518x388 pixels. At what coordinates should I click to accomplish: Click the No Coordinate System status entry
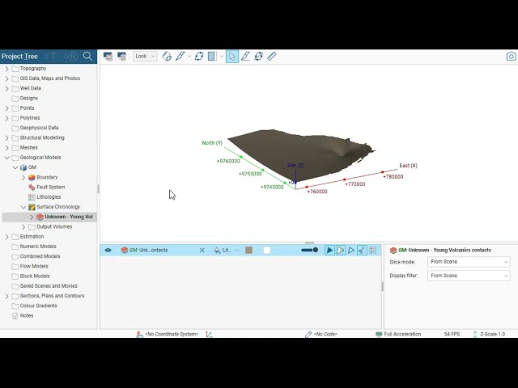tap(168, 334)
